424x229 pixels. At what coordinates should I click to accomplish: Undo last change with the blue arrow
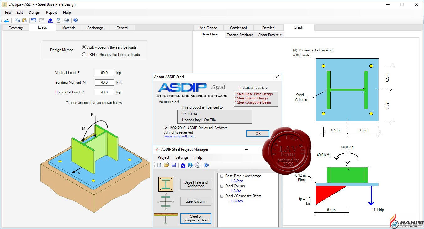pyautogui.click(x=34, y=20)
